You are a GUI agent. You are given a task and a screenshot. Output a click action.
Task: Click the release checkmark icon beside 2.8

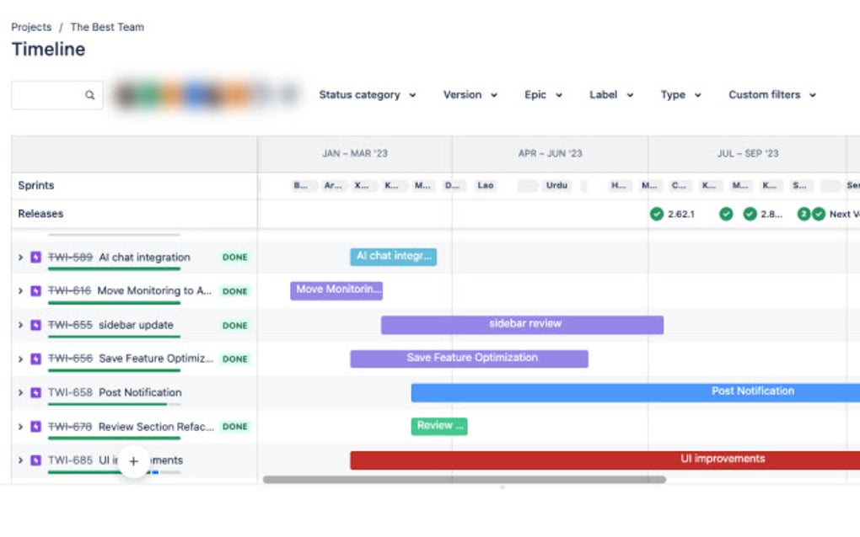click(750, 214)
